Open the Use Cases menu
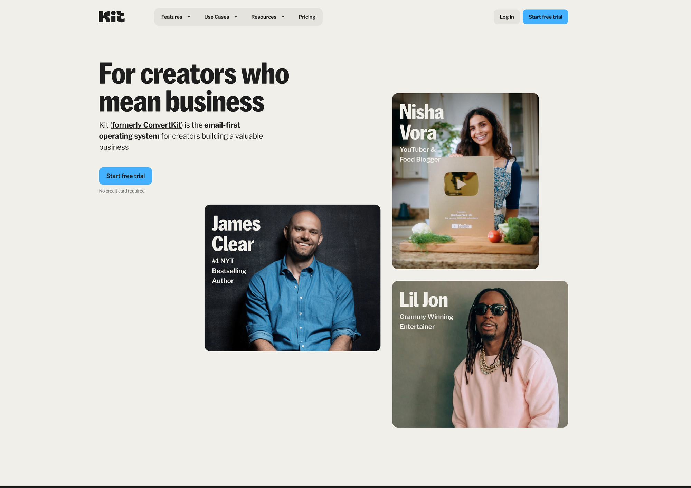Image resolution: width=691 pixels, height=488 pixels. click(x=220, y=17)
